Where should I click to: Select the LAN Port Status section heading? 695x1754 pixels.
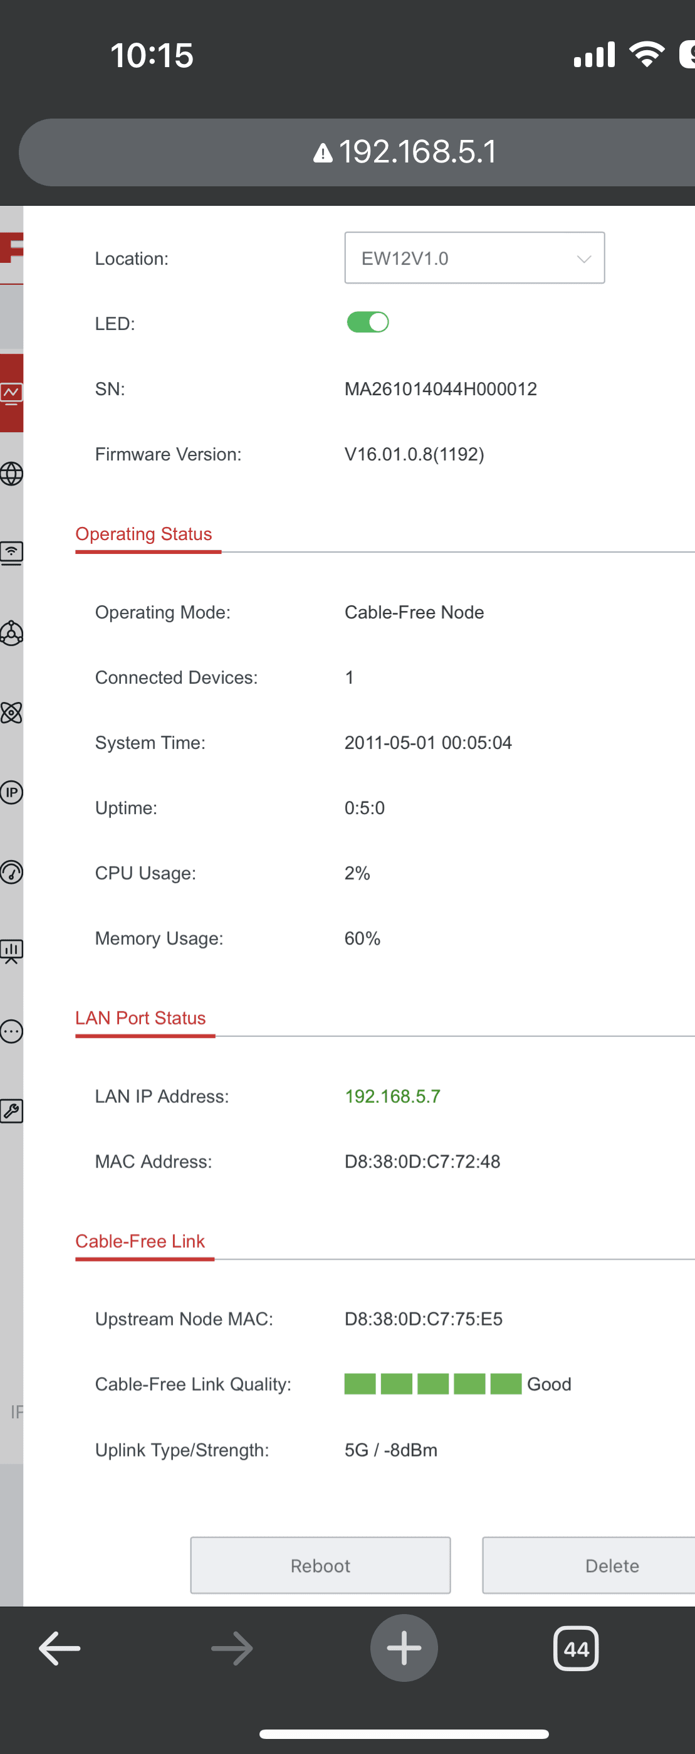(140, 1018)
